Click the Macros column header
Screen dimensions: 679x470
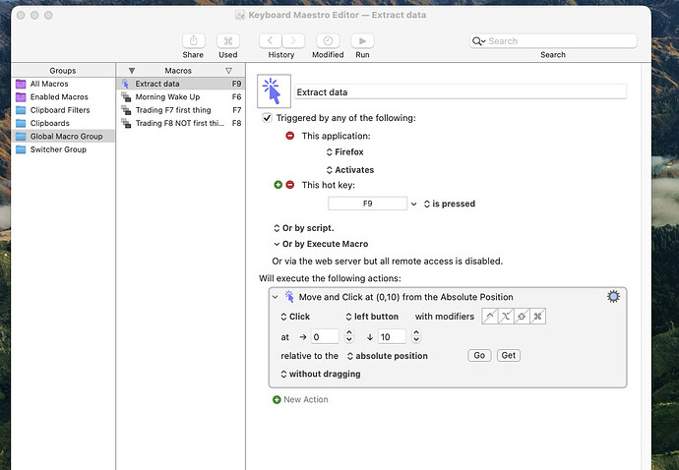[178, 71]
